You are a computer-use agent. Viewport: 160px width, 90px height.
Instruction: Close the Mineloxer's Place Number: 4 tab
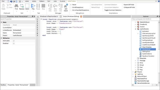pos(61,16)
